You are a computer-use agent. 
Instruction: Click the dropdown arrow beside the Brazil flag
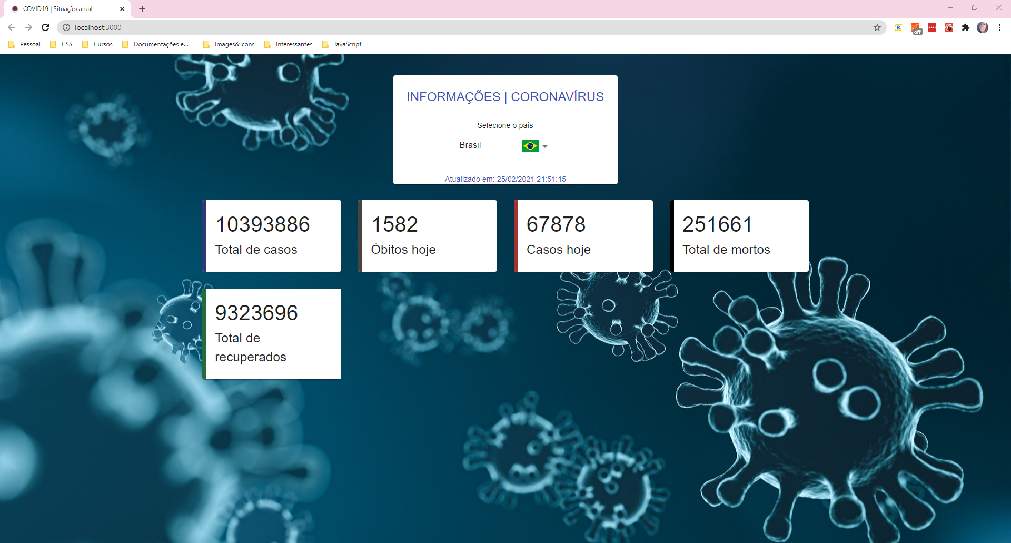545,146
